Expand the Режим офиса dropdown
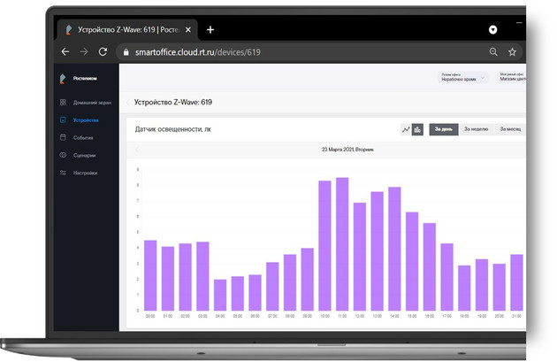557x362 pixels. tap(462, 78)
